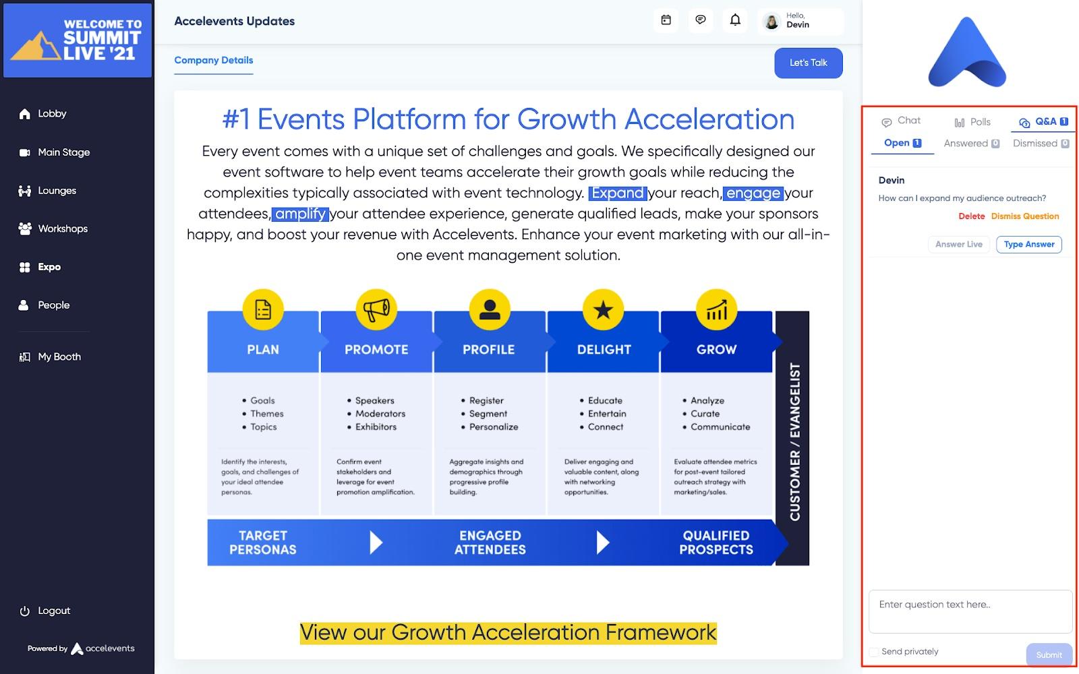Viewport: 1079px width, 674px height.
Task: Click the amplify highlighted link
Action: pos(300,214)
